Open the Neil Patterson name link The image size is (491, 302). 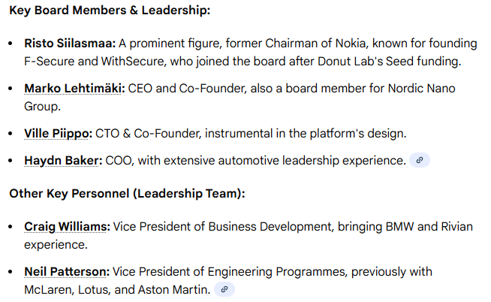[67, 271]
